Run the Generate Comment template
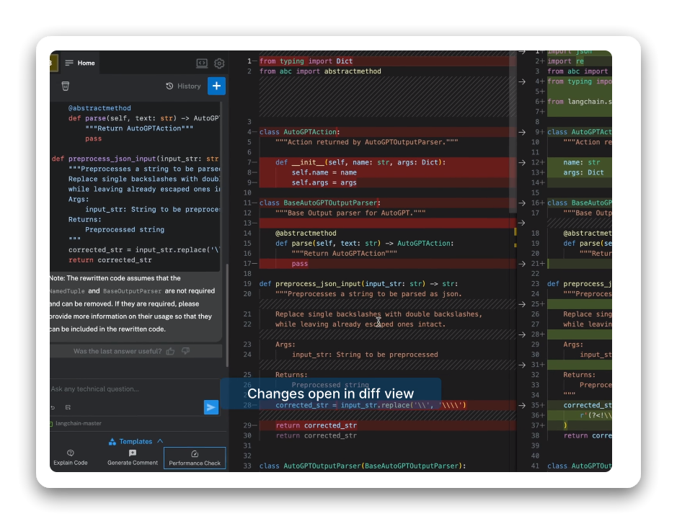The height and width of the screenshot is (524, 677). click(133, 458)
